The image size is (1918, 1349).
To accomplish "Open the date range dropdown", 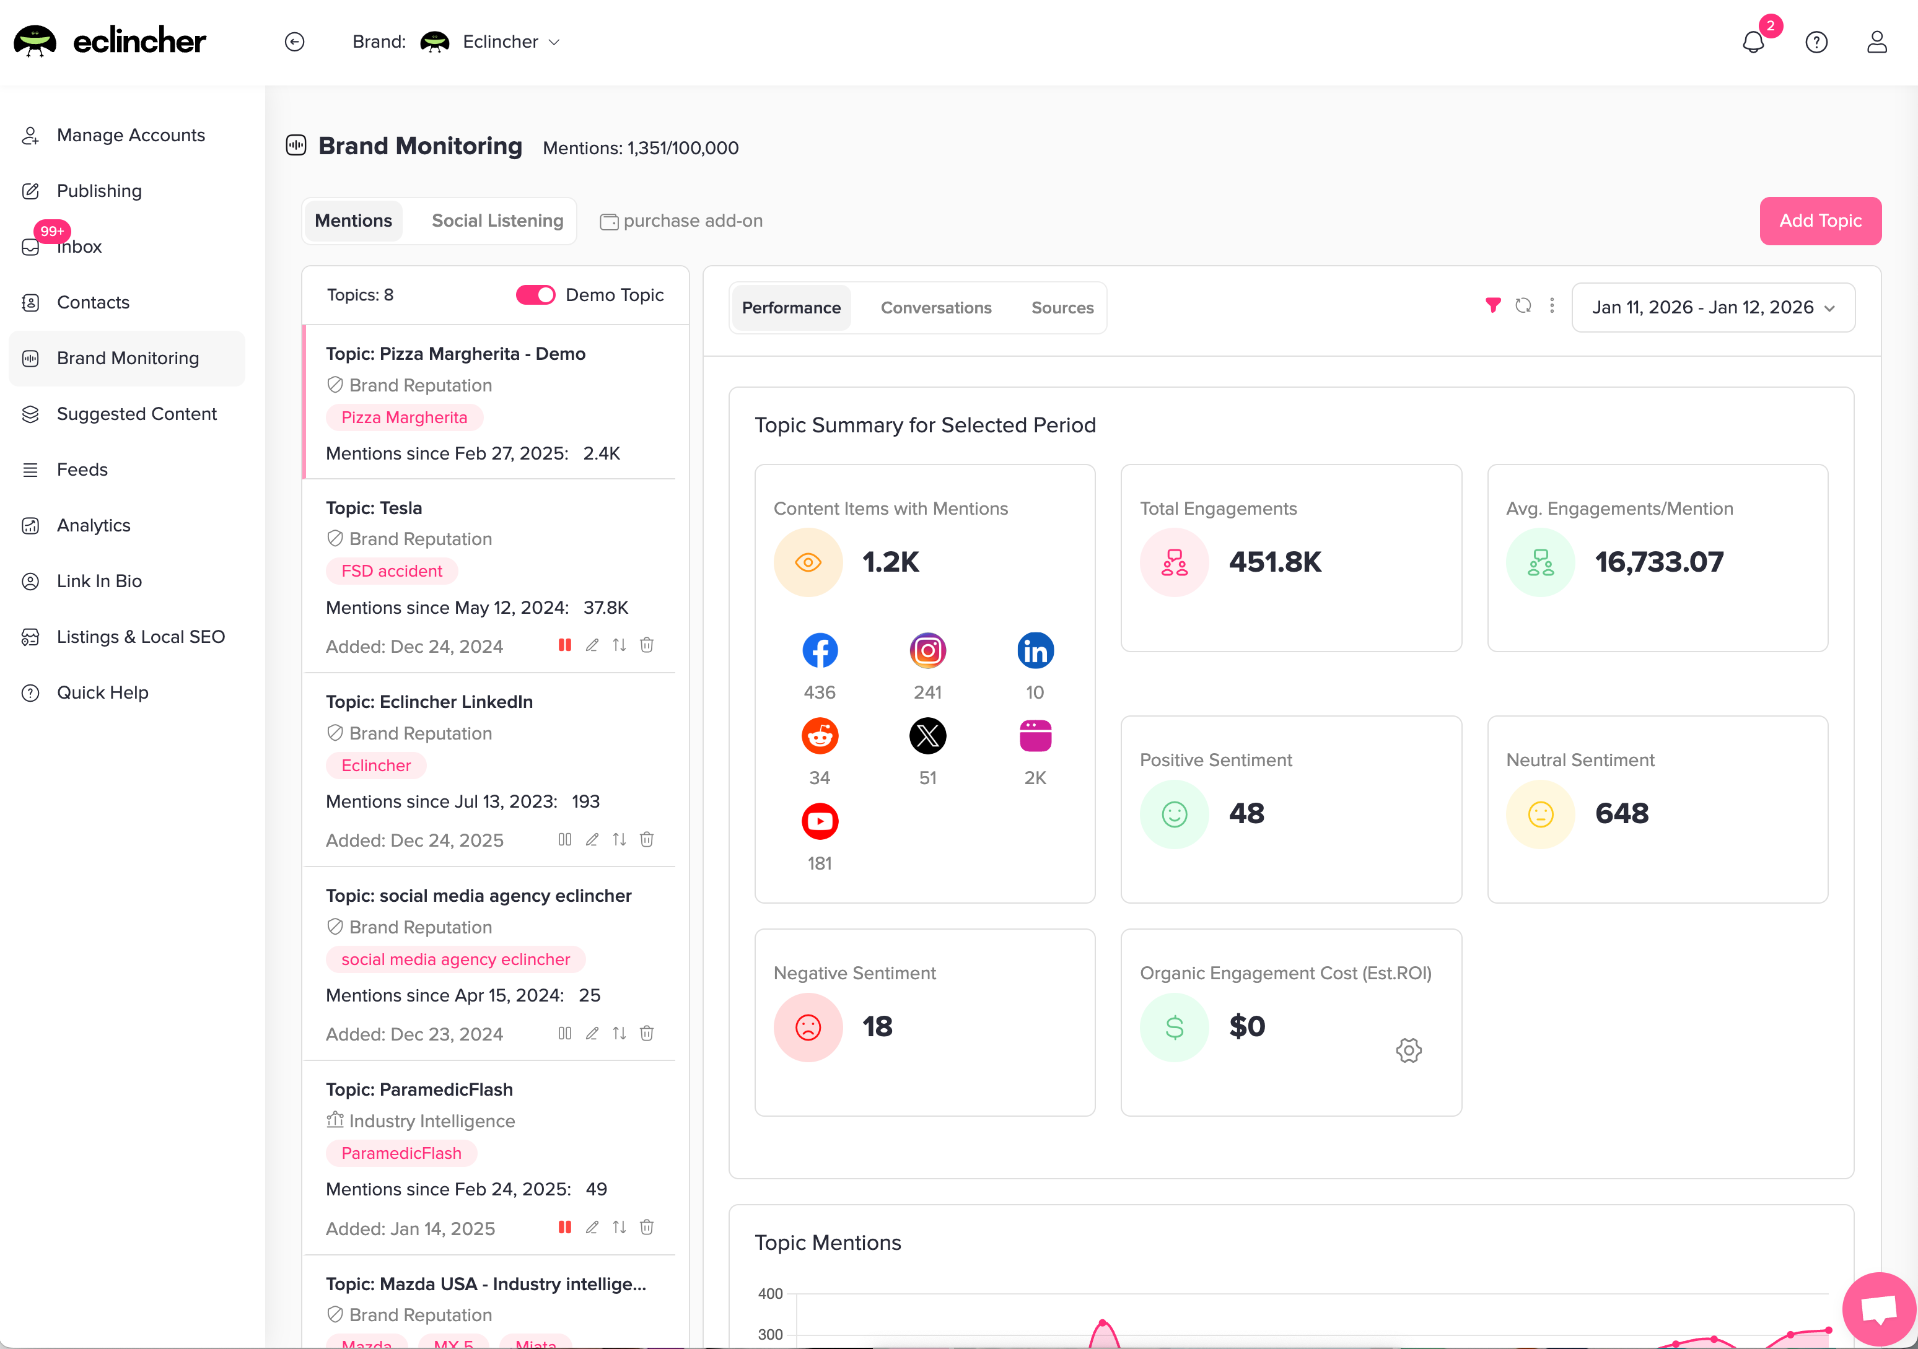I will click(1712, 307).
